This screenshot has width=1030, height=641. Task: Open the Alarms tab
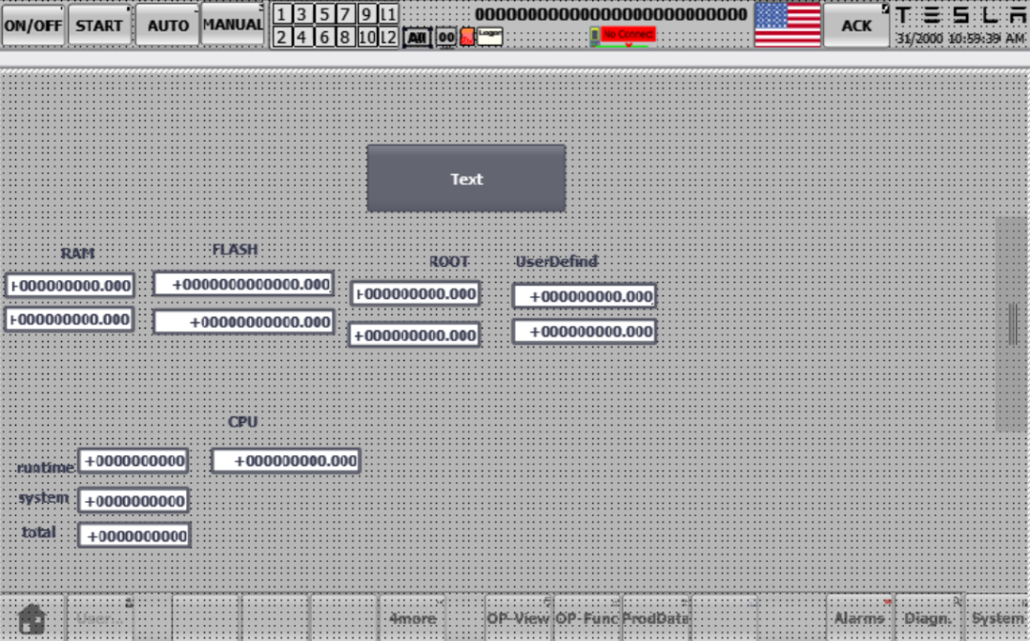(x=859, y=618)
